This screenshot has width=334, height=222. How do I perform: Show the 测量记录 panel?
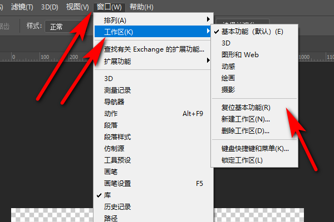pos(153,90)
